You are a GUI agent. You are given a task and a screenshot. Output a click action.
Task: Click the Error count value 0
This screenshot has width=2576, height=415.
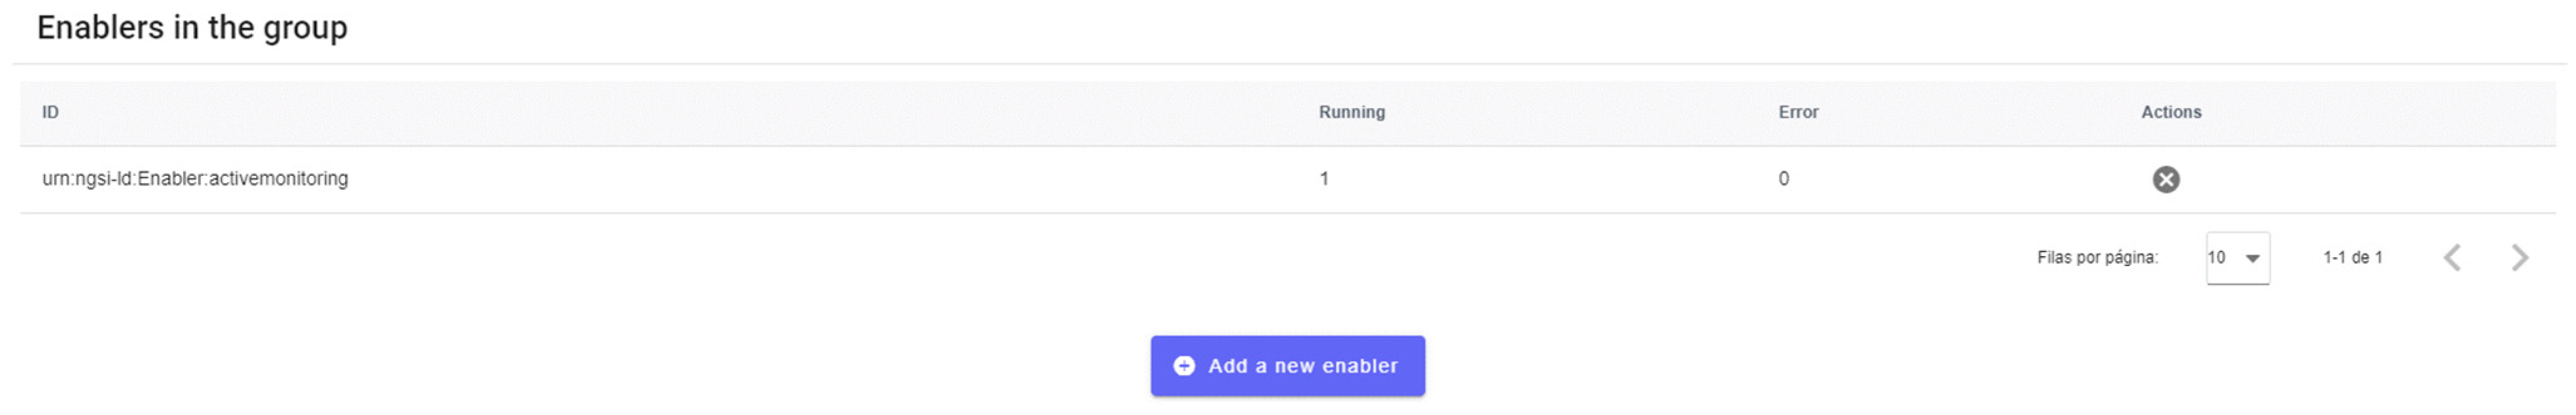[x=1783, y=178]
